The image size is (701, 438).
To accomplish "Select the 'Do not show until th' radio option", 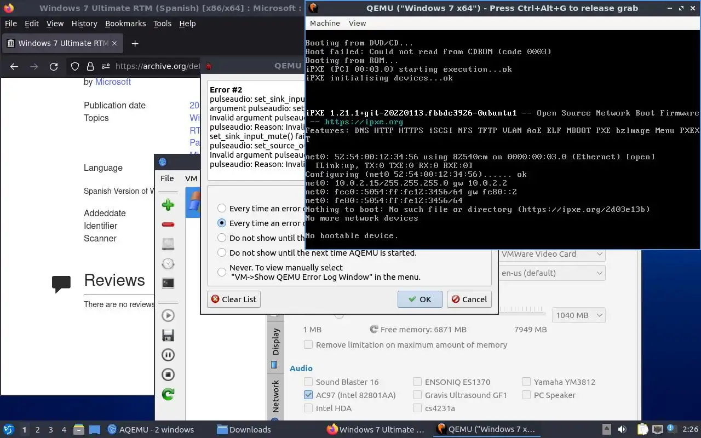I will (x=222, y=238).
